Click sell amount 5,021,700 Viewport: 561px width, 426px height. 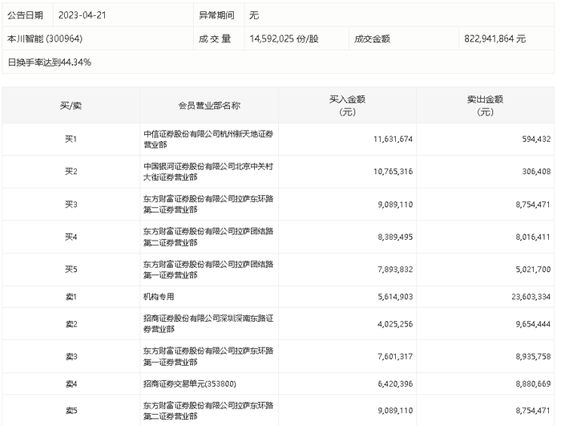click(x=533, y=270)
